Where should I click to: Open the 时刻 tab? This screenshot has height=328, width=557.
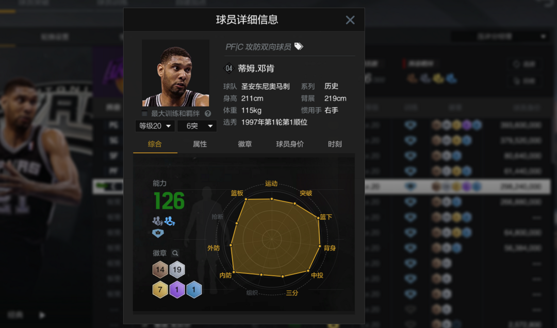[x=335, y=144]
